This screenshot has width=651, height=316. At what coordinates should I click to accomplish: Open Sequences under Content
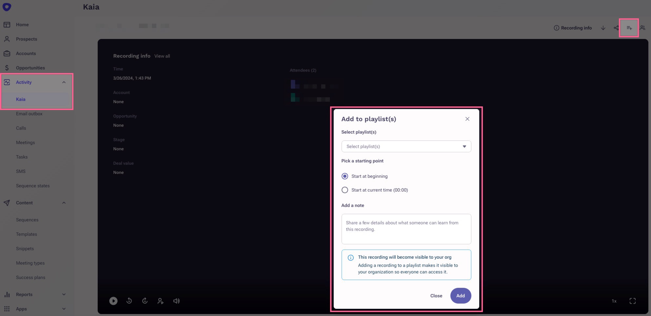(27, 220)
